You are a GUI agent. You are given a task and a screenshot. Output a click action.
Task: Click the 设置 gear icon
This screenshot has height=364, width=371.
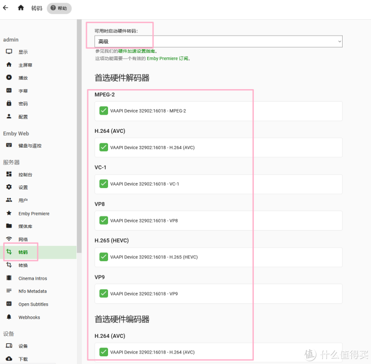[9, 187]
